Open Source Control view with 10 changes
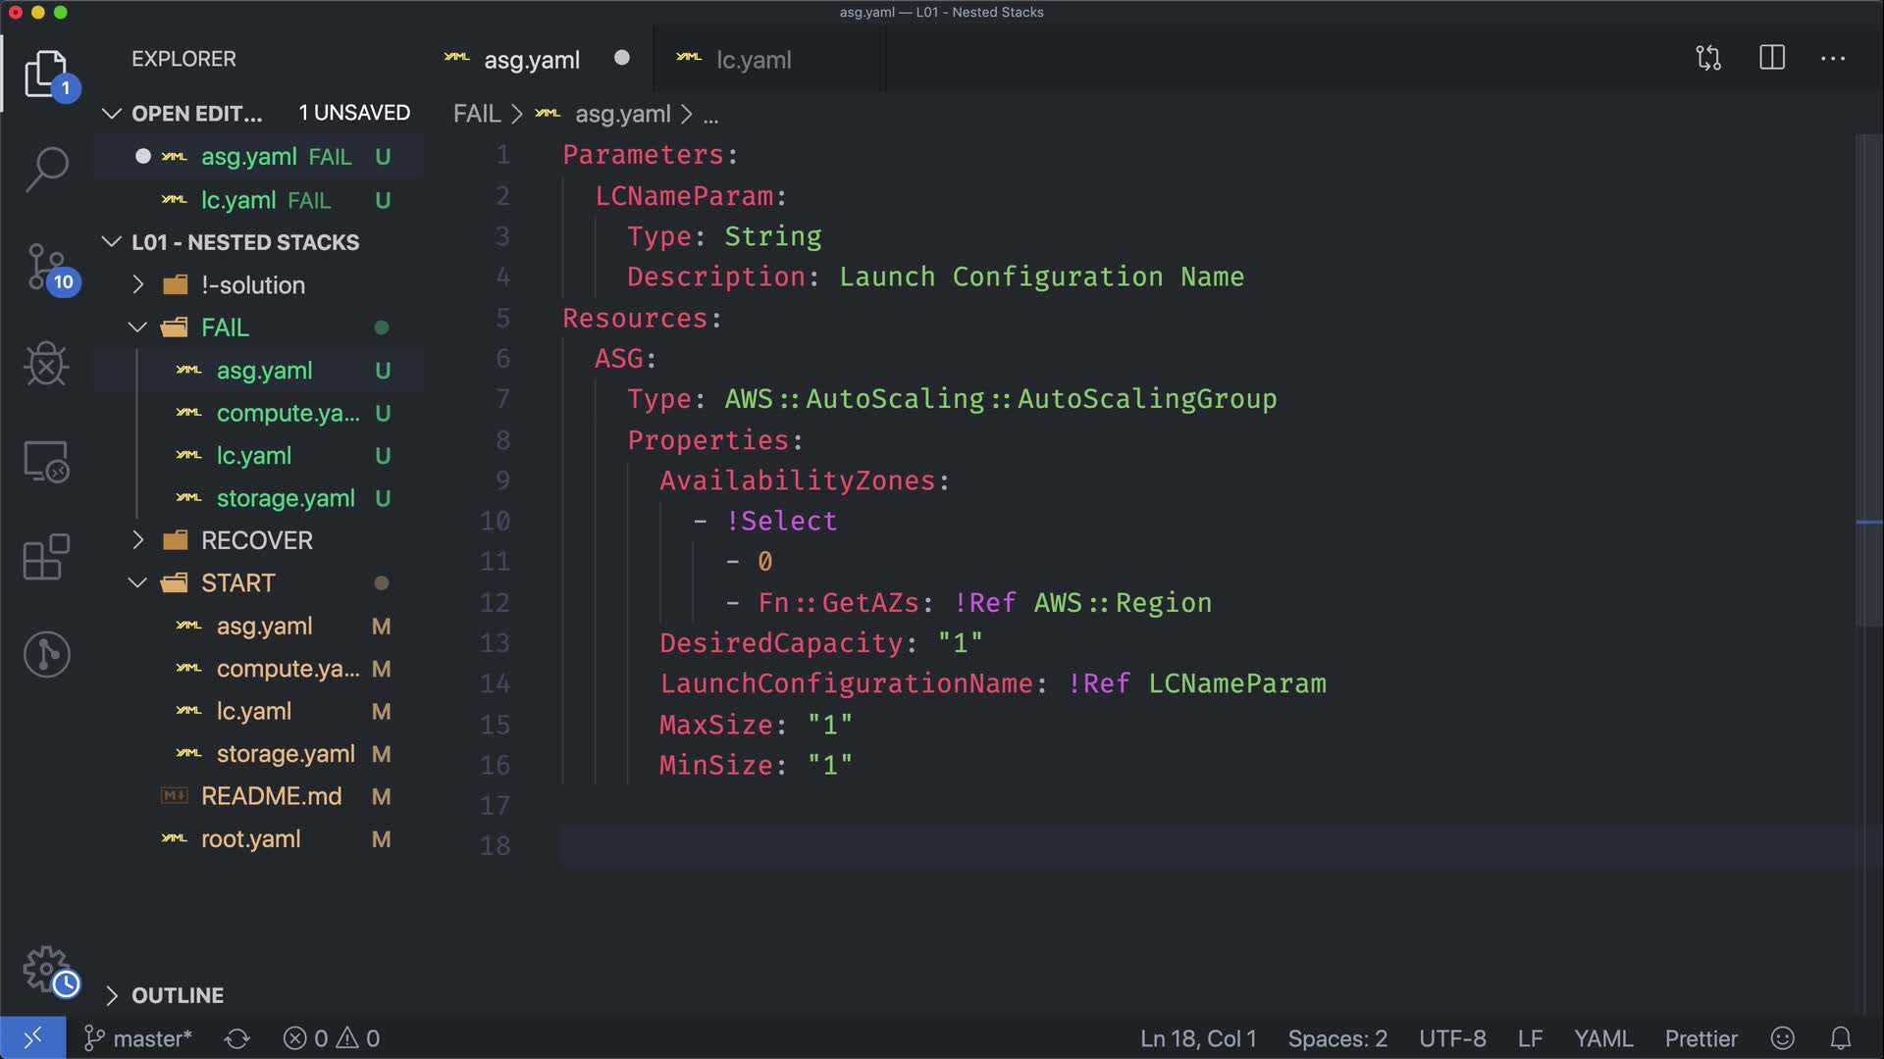 coord(46,267)
